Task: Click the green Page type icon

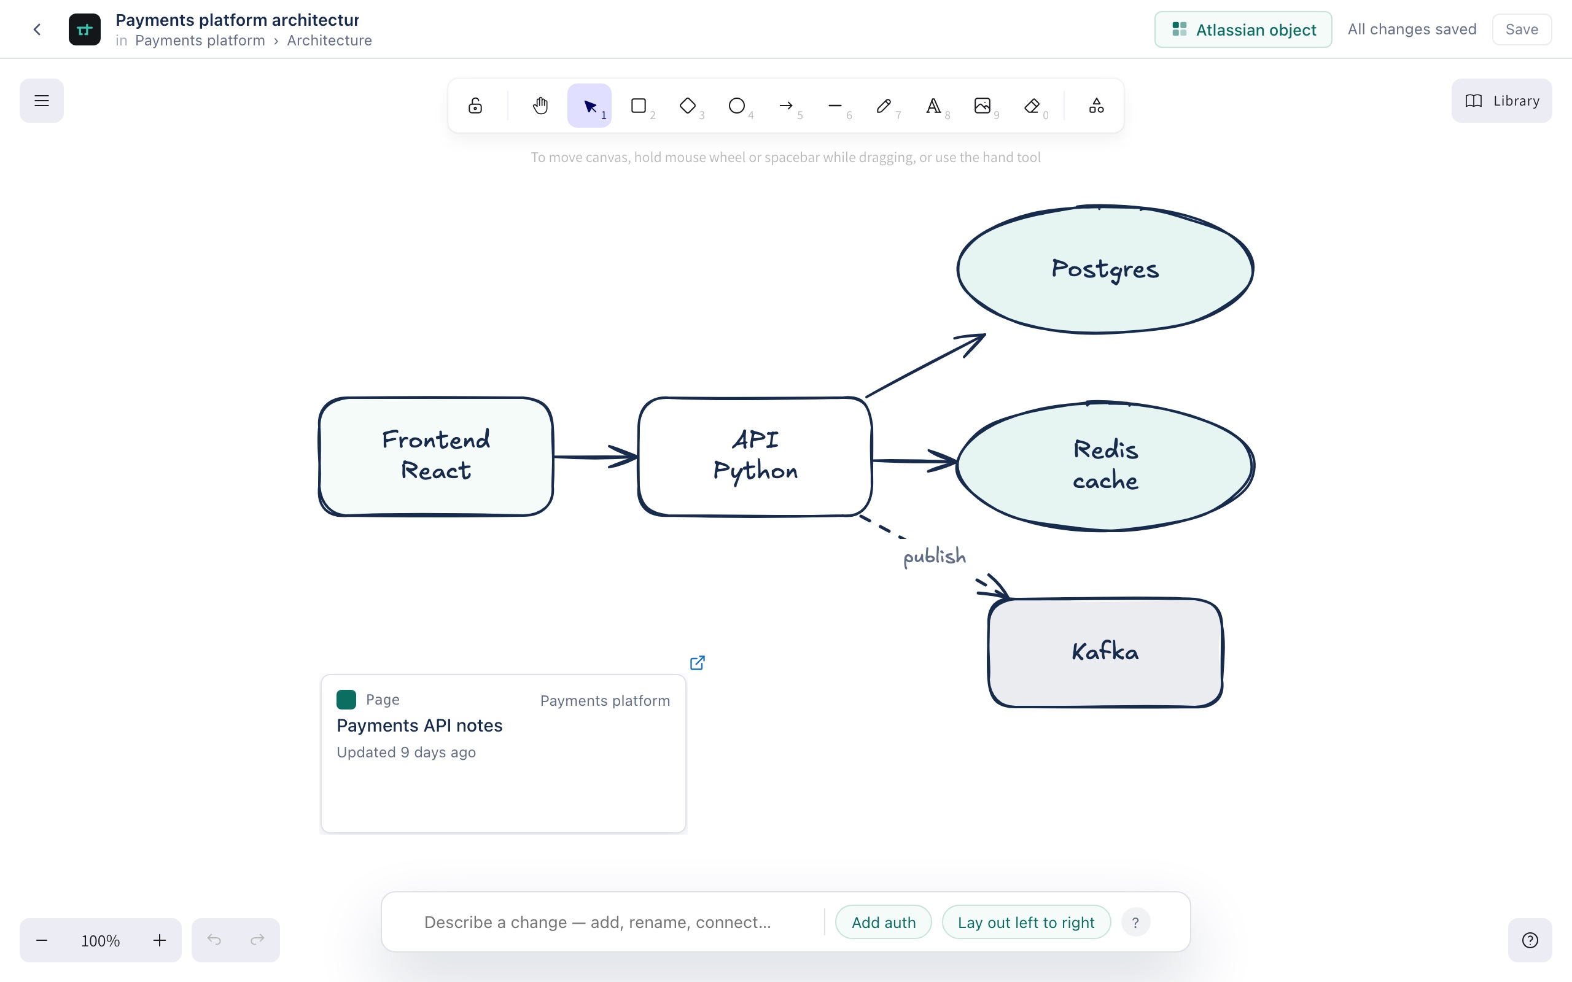Action: point(346,700)
